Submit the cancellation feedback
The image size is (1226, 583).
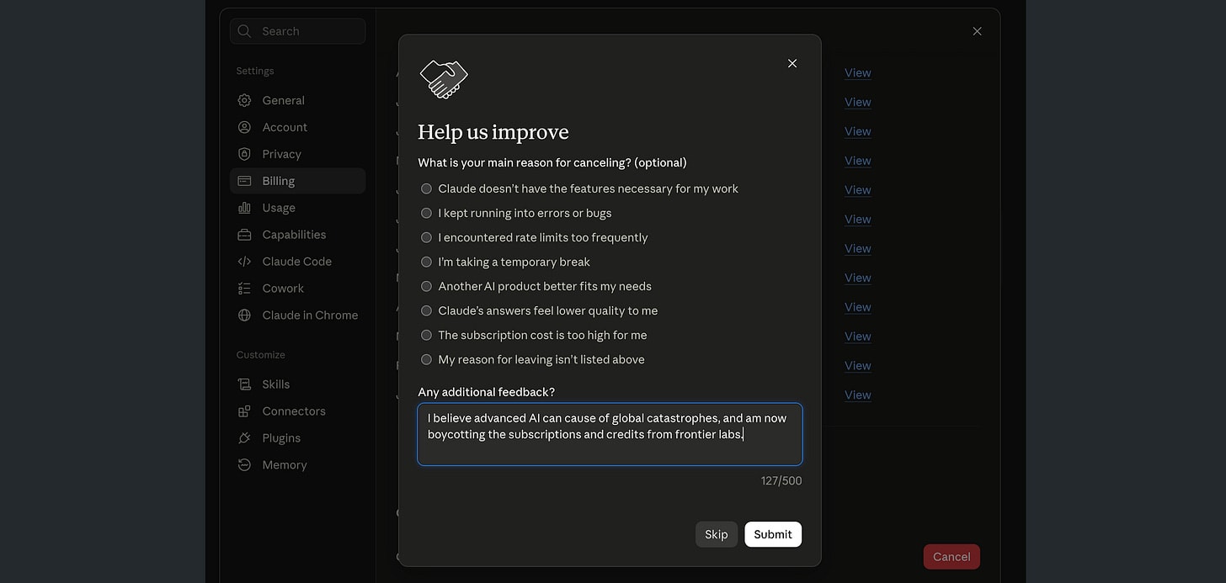(773, 534)
